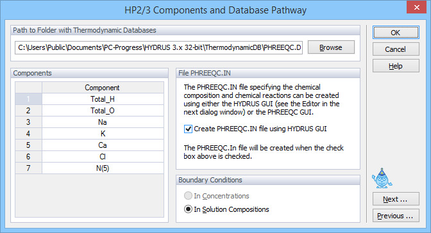Select the Ca component cell

(103, 145)
